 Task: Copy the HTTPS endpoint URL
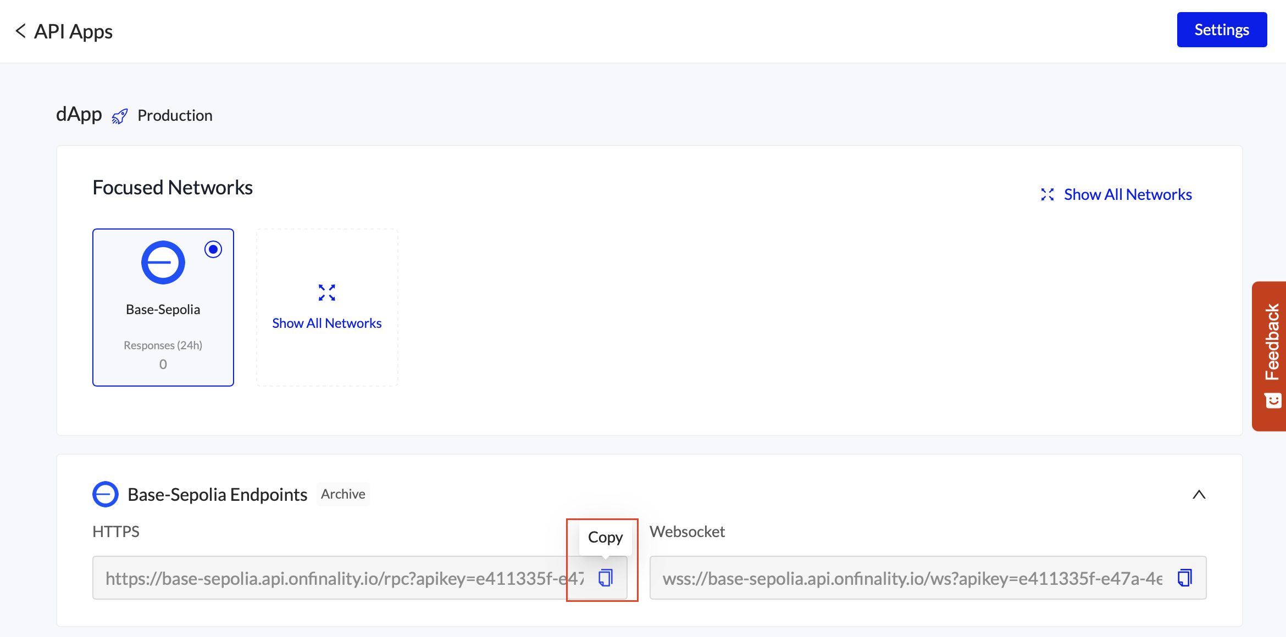606,578
